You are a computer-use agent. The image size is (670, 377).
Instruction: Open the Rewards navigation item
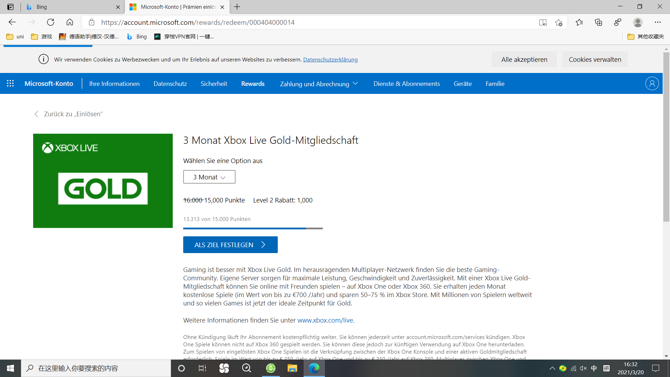pos(253,84)
